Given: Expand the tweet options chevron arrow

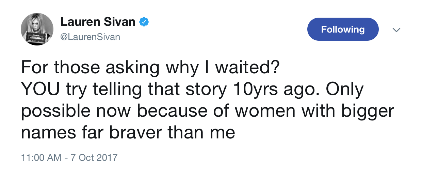Looking at the screenshot, I should pos(395,30).
